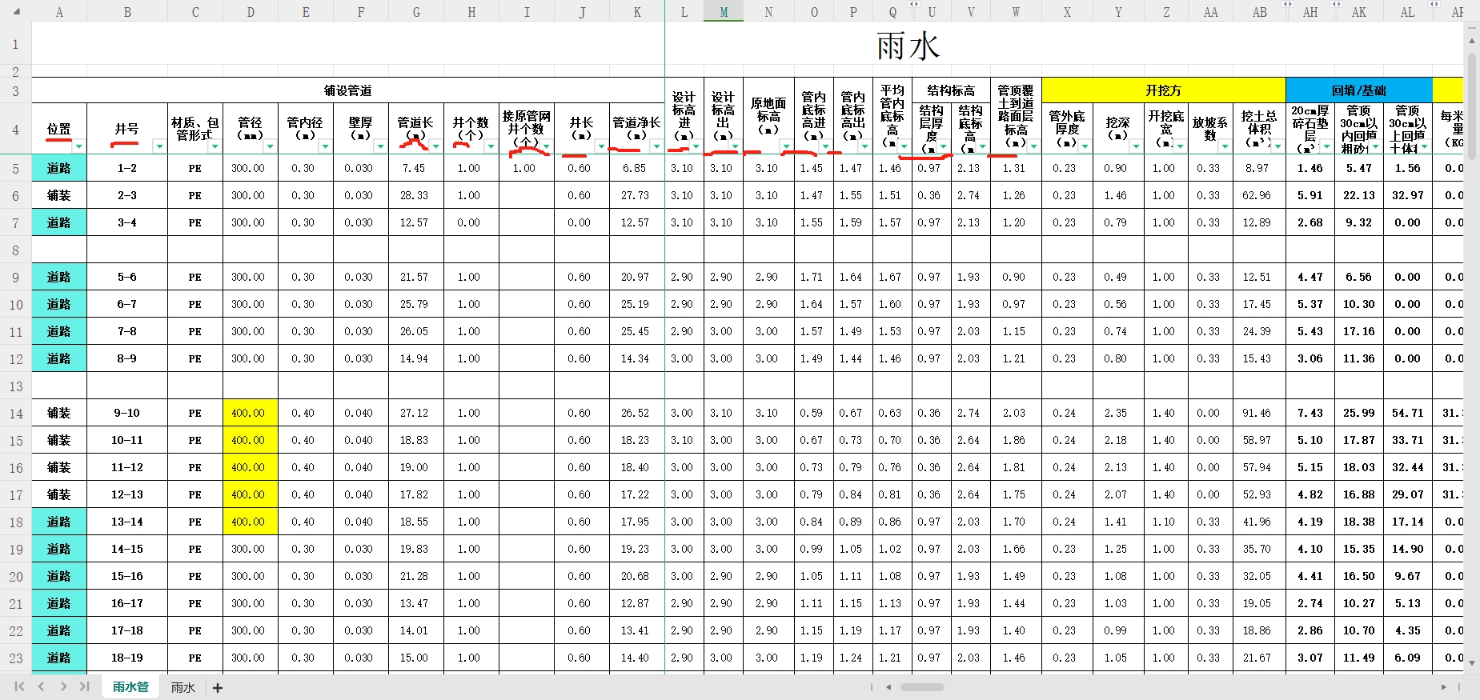The image size is (1480, 700).
Task: Select row 23 header
Action: (x=15, y=658)
